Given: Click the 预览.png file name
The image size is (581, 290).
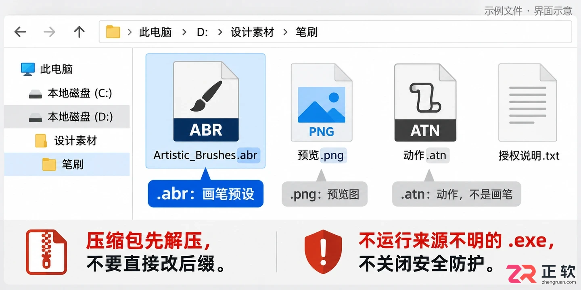Looking at the screenshot, I should click(x=321, y=155).
